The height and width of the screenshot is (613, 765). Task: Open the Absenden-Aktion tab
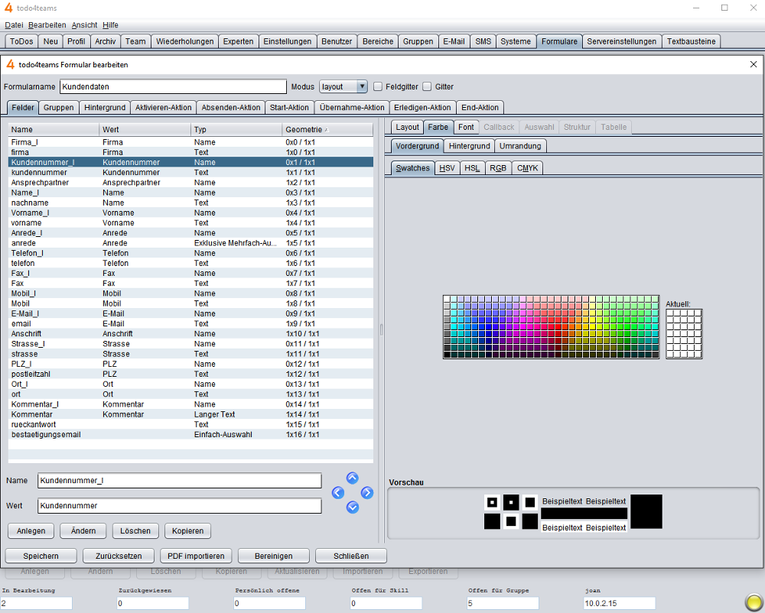pos(231,108)
